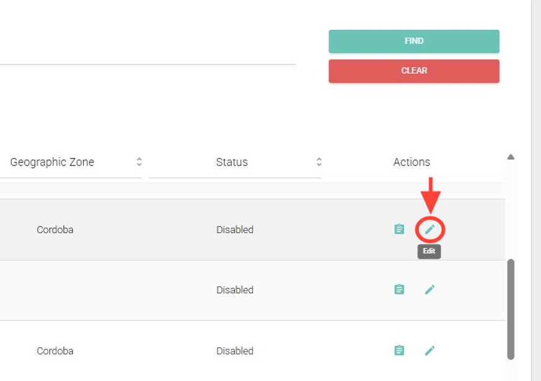The height and width of the screenshot is (381, 541).
Task: Click the circled Edit pencil icon
Action: pyautogui.click(x=429, y=230)
